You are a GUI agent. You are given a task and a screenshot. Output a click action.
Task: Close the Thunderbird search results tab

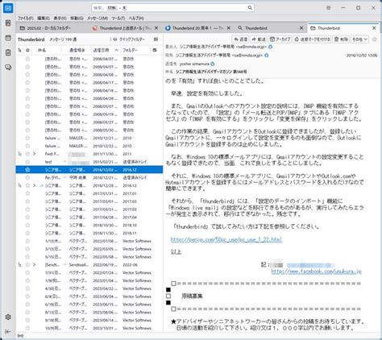click(301, 28)
